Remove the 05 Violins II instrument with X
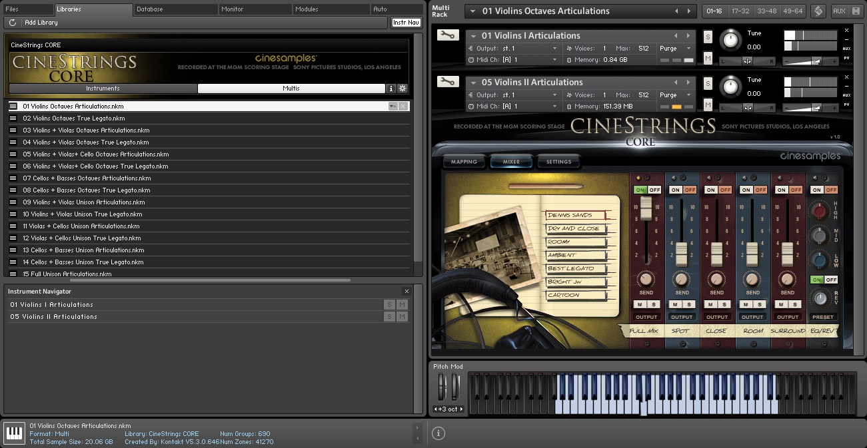 [x=846, y=77]
